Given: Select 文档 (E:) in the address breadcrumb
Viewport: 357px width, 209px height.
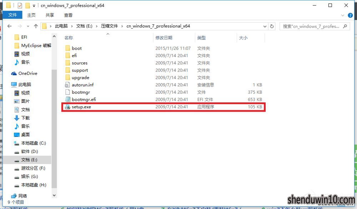Looking at the screenshot, I should point(84,26).
